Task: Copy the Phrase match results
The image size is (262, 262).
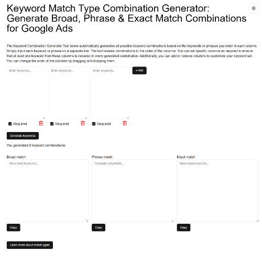Action: (x=99, y=227)
